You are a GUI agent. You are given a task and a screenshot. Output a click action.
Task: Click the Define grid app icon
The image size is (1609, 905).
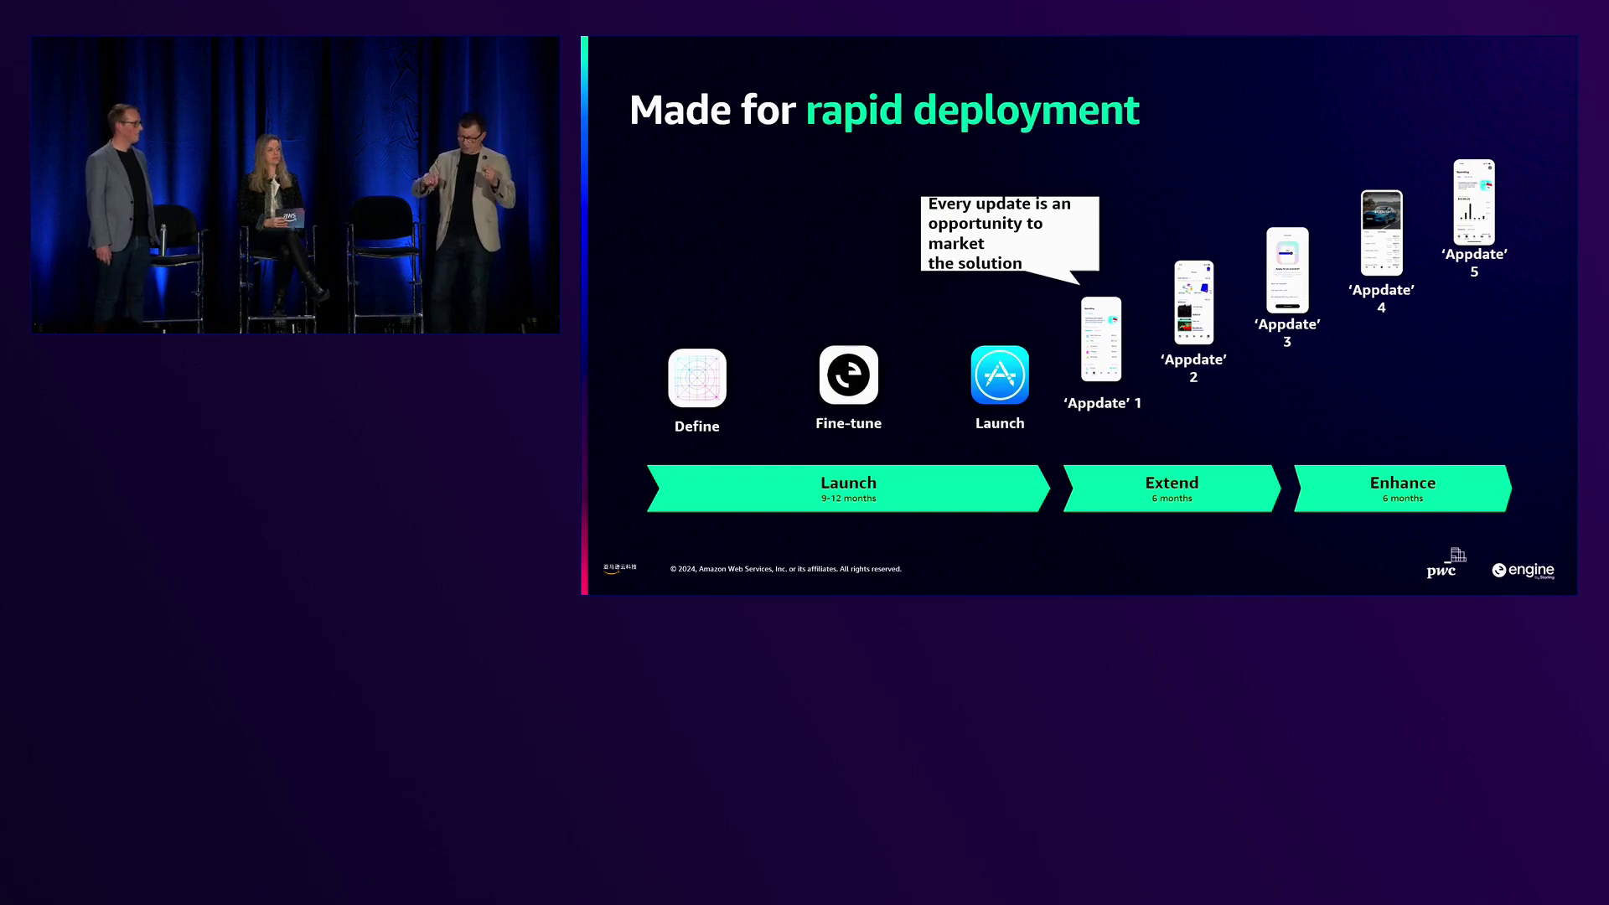tap(696, 378)
